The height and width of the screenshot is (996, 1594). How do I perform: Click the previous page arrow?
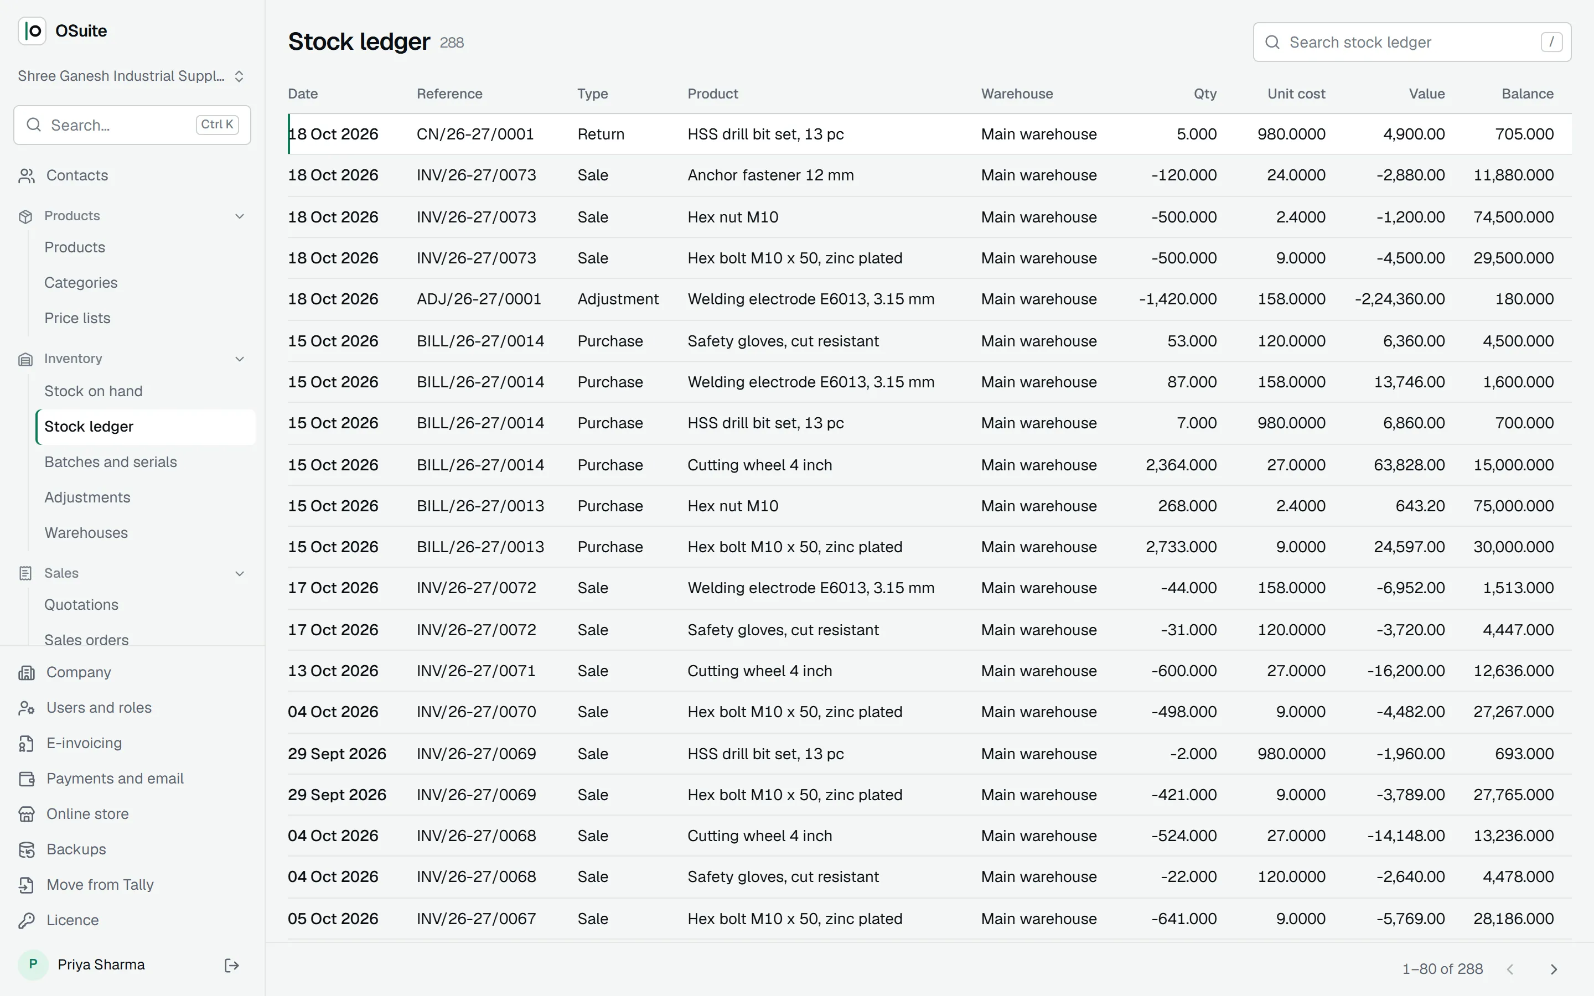(x=1510, y=969)
